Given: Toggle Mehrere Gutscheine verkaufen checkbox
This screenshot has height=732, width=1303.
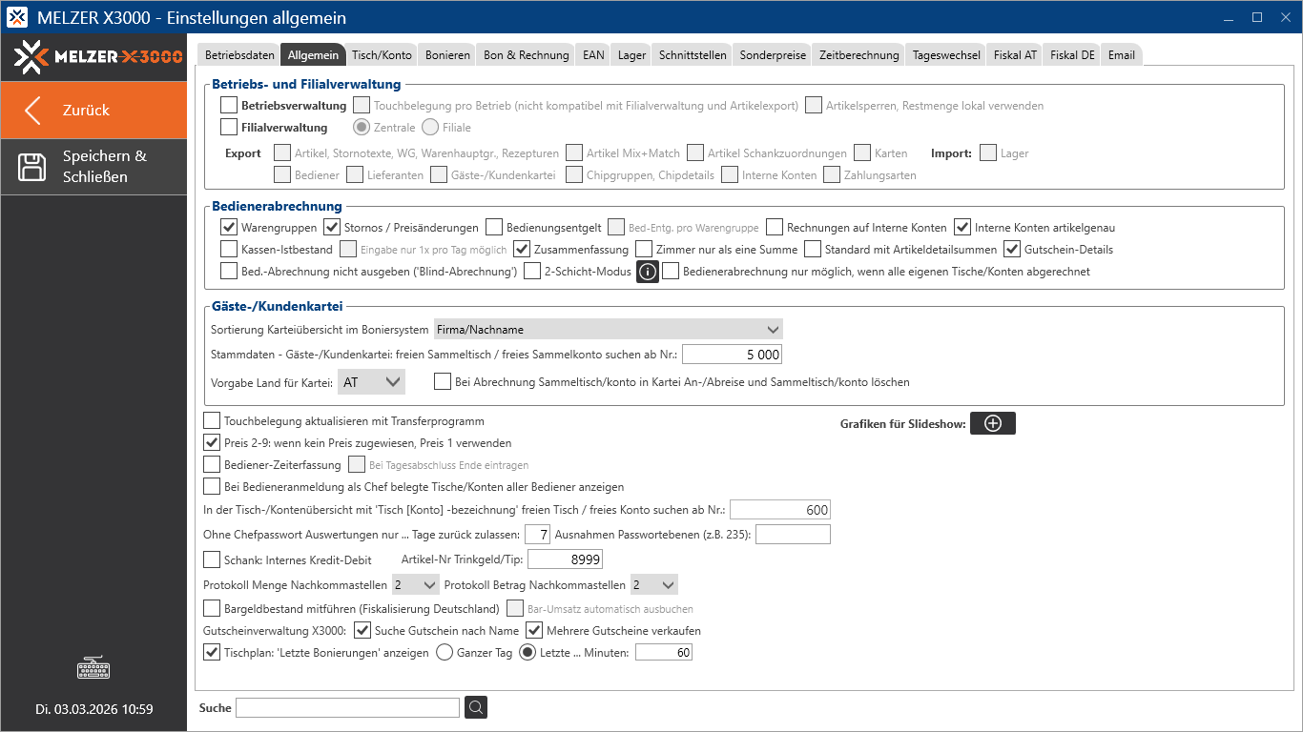Looking at the screenshot, I should (x=534, y=630).
